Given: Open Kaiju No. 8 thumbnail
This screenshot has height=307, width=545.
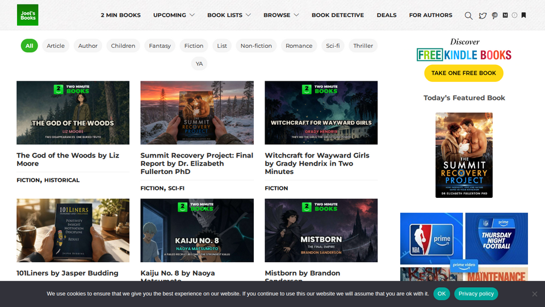Looking at the screenshot, I should 197,230.
